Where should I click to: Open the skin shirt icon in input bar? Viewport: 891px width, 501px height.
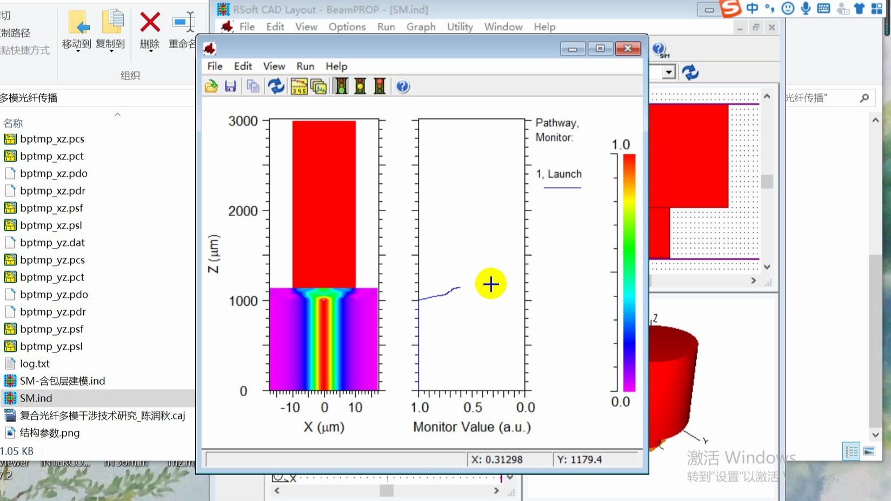(859, 9)
